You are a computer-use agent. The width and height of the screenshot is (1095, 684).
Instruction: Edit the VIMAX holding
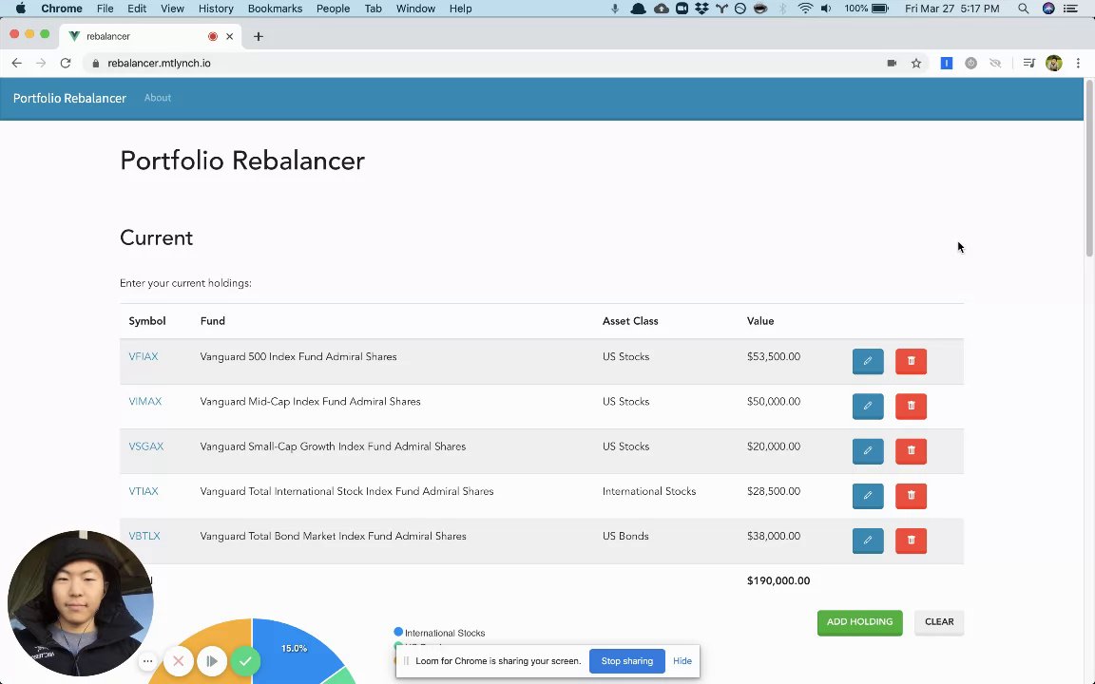pyautogui.click(x=867, y=407)
